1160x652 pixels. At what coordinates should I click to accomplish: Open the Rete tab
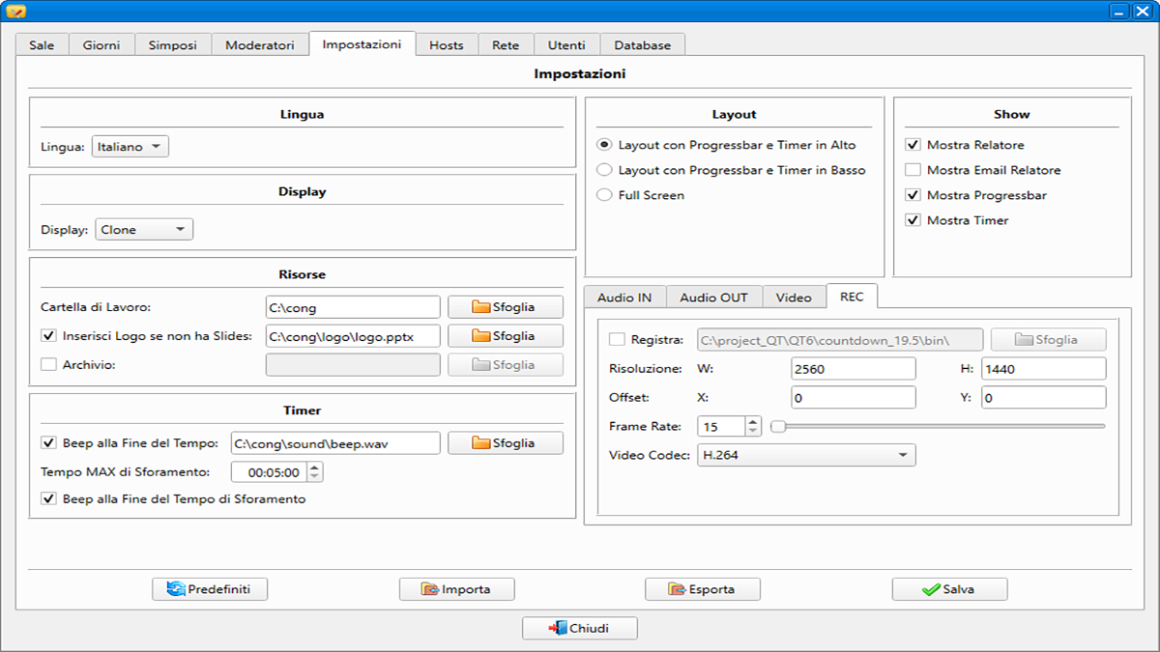(x=506, y=45)
